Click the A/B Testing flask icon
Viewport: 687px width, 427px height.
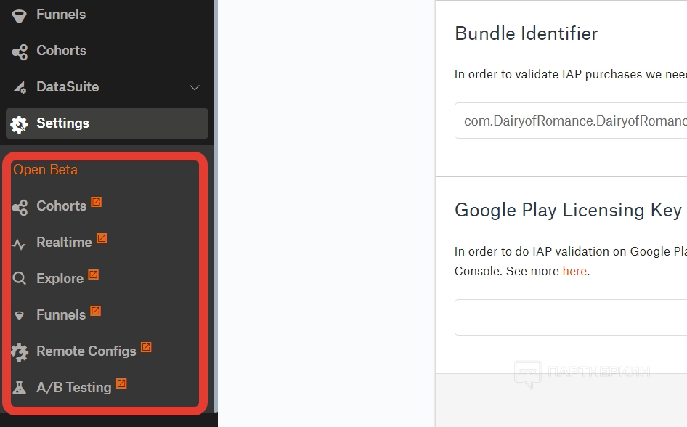click(20, 388)
